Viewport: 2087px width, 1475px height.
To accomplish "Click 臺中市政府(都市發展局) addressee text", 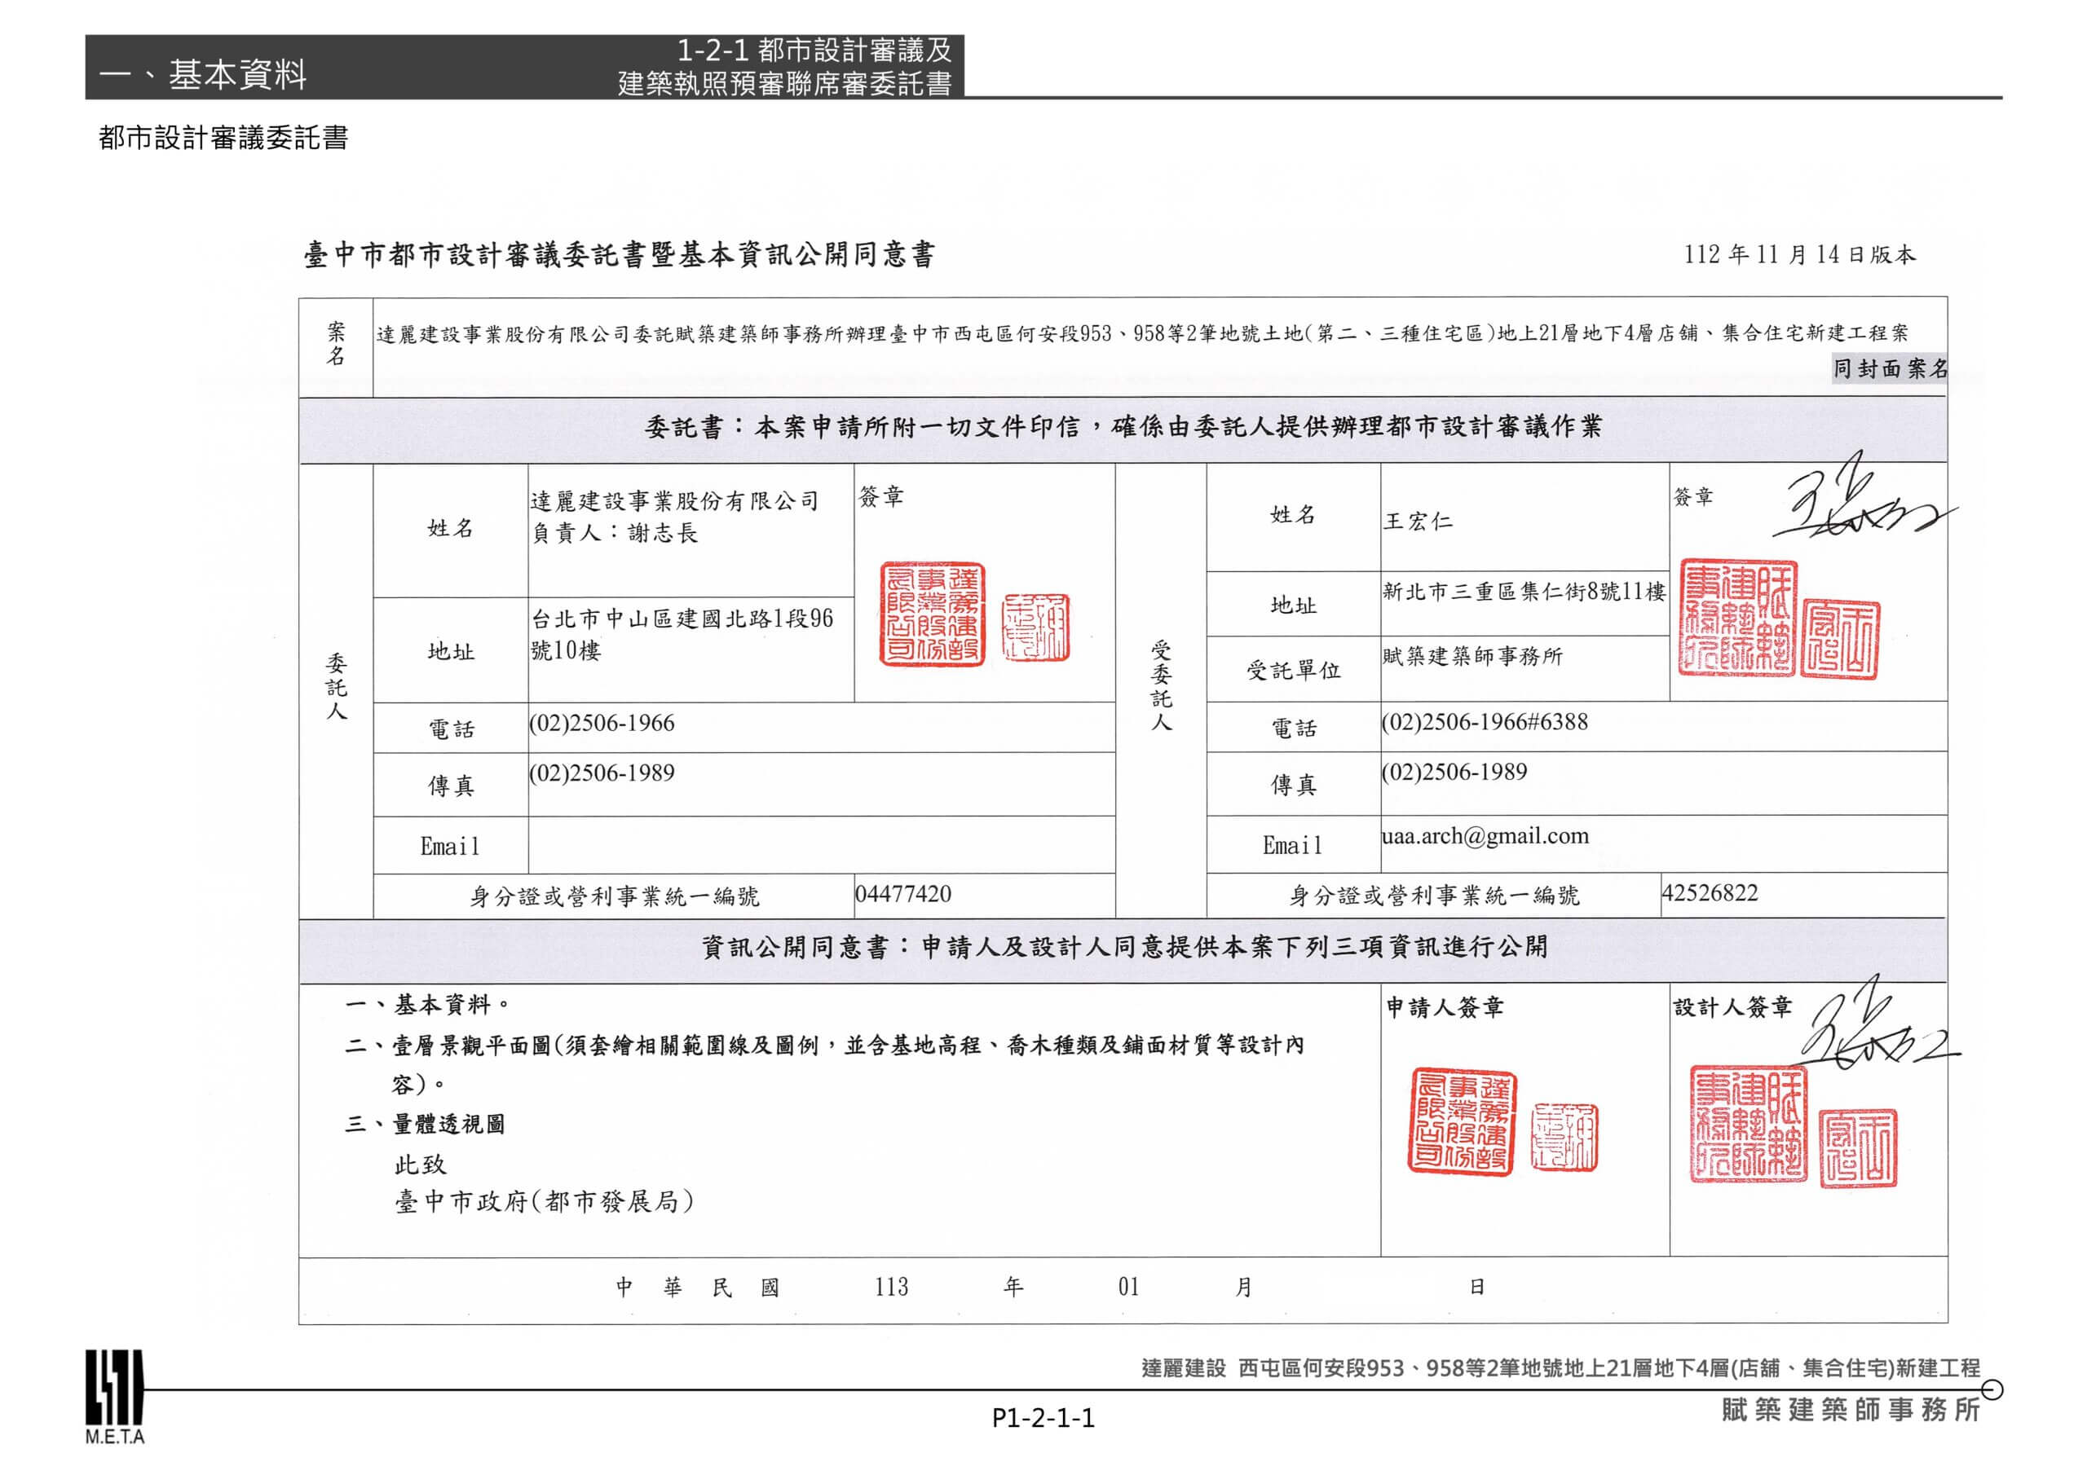I will (x=545, y=1202).
